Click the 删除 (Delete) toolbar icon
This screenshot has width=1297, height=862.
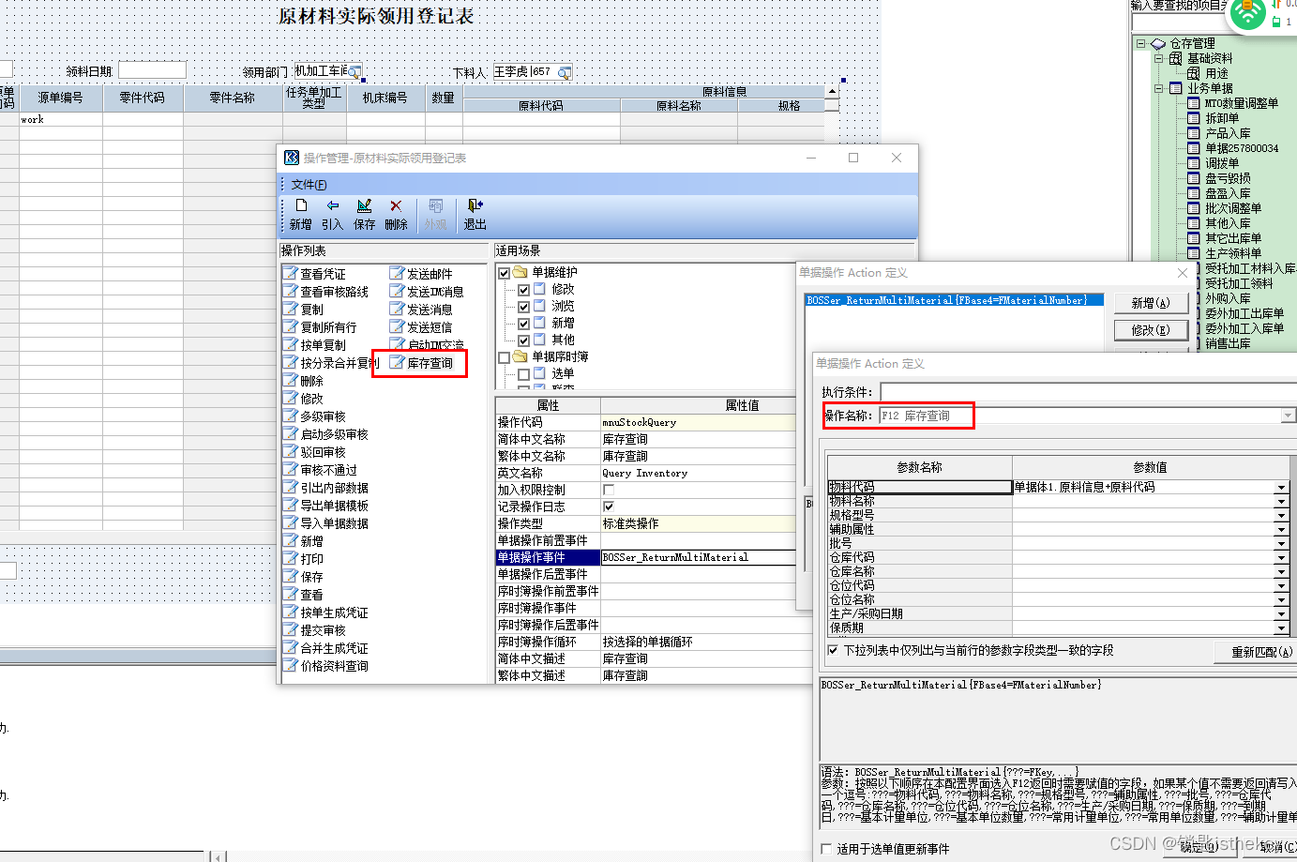(396, 213)
